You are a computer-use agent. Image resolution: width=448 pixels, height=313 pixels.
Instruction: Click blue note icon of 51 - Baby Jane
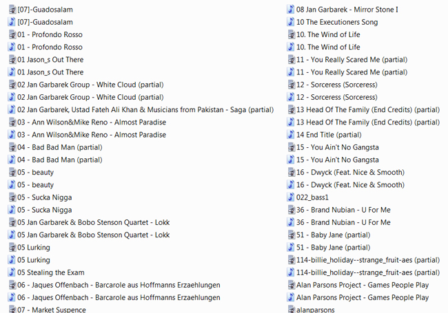click(291, 248)
